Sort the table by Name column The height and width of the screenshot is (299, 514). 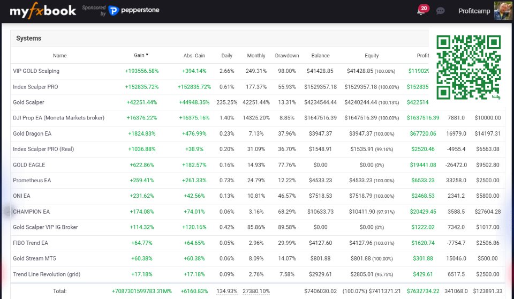click(60, 56)
